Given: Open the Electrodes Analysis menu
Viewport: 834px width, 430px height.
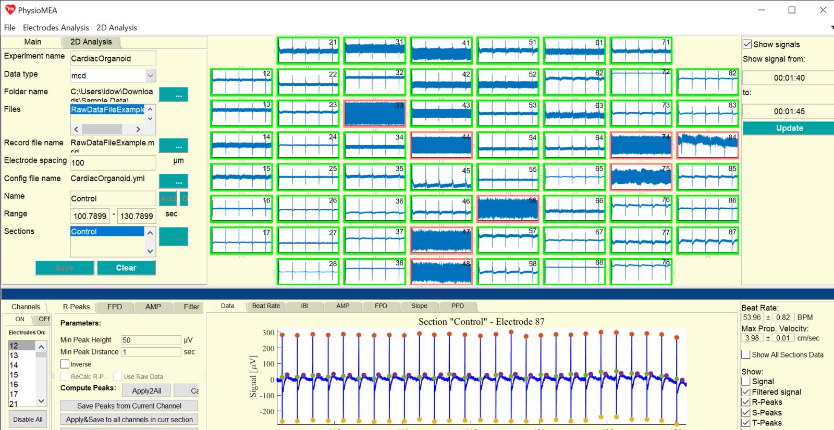Looking at the screenshot, I should coord(56,28).
